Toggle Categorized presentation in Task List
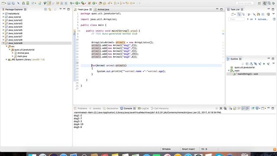277x156 pixels. (x=239, y=14)
